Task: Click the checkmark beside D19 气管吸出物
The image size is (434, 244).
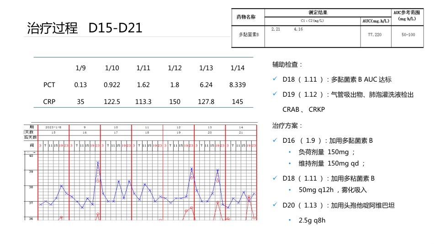Action: [275, 94]
